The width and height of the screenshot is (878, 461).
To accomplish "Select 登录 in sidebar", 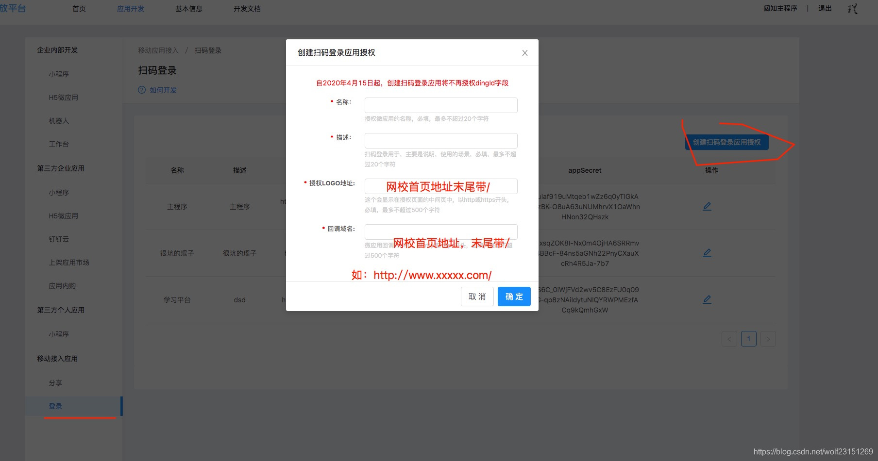I will tap(55, 406).
